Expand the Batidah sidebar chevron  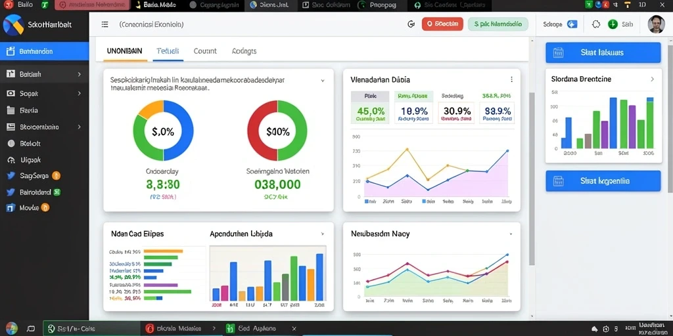point(80,74)
